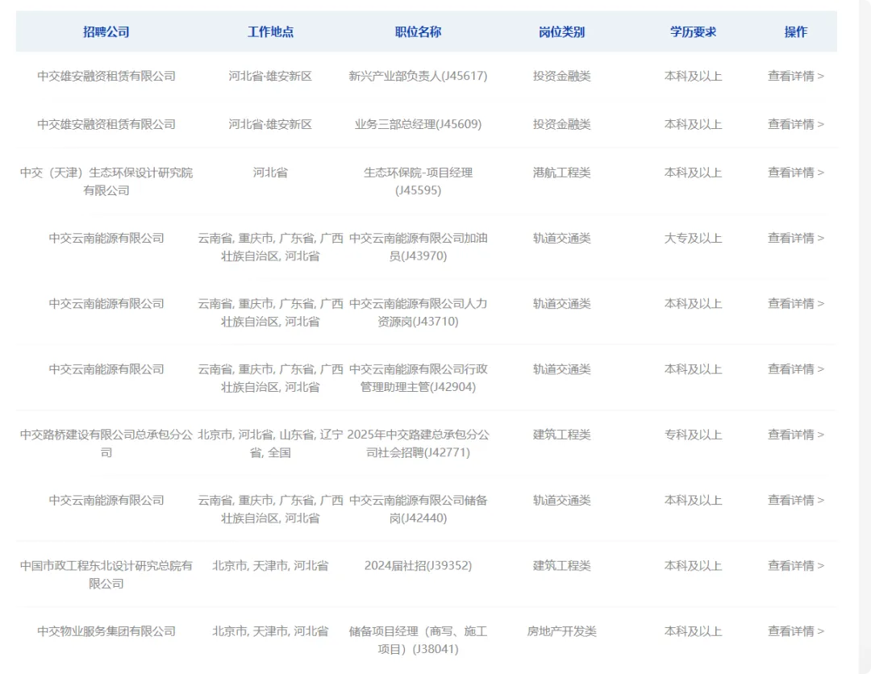Select location 河北省 in the J45595 row

click(270, 173)
